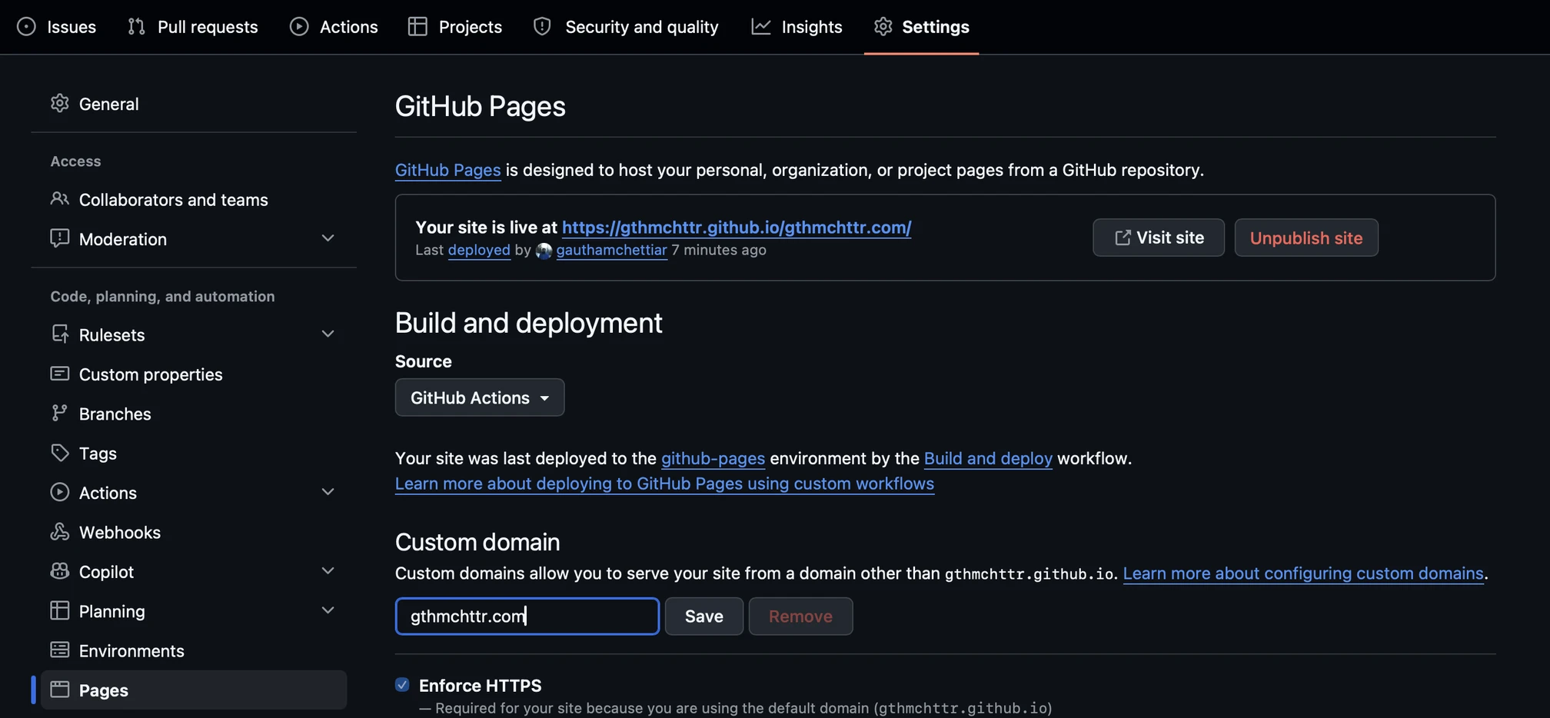The height and width of the screenshot is (718, 1550).
Task: Expand the Rulesets section chevron
Action: [328, 334]
